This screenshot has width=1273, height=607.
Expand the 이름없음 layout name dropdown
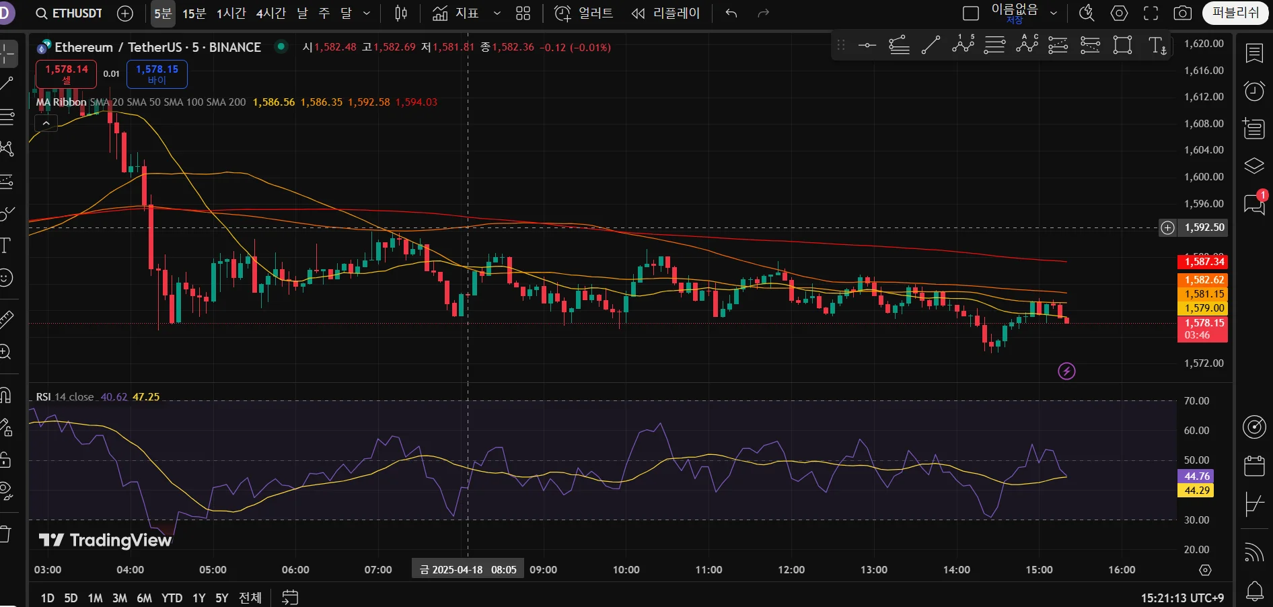(1054, 13)
